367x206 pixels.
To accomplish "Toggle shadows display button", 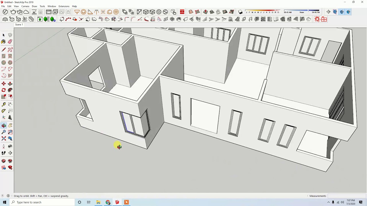I will coord(241,12).
